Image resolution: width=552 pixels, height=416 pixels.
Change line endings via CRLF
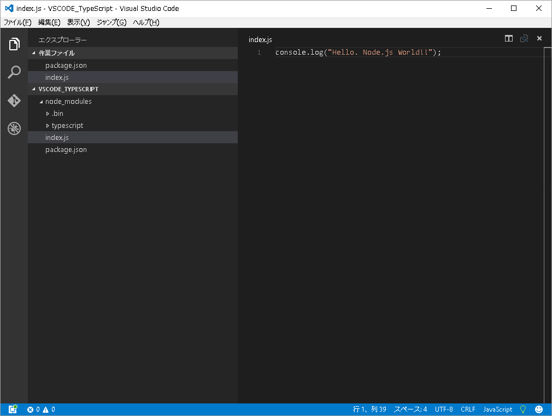(x=468, y=409)
